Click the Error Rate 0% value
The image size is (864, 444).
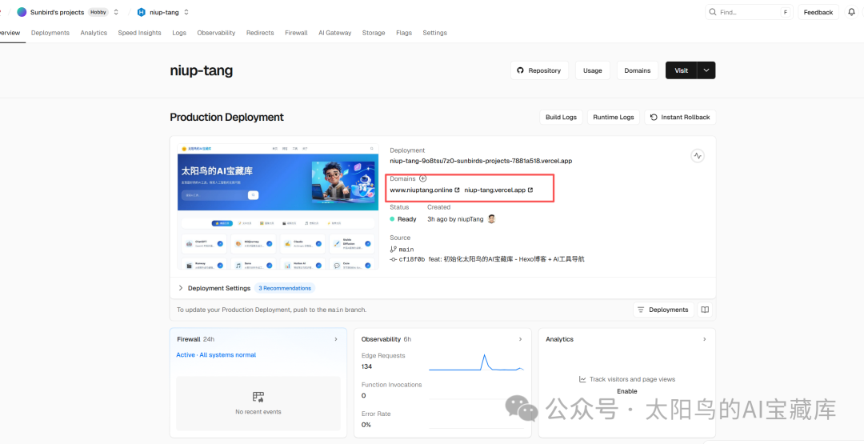coord(366,425)
